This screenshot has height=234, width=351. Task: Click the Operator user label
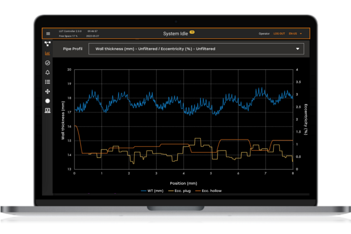click(x=264, y=34)
